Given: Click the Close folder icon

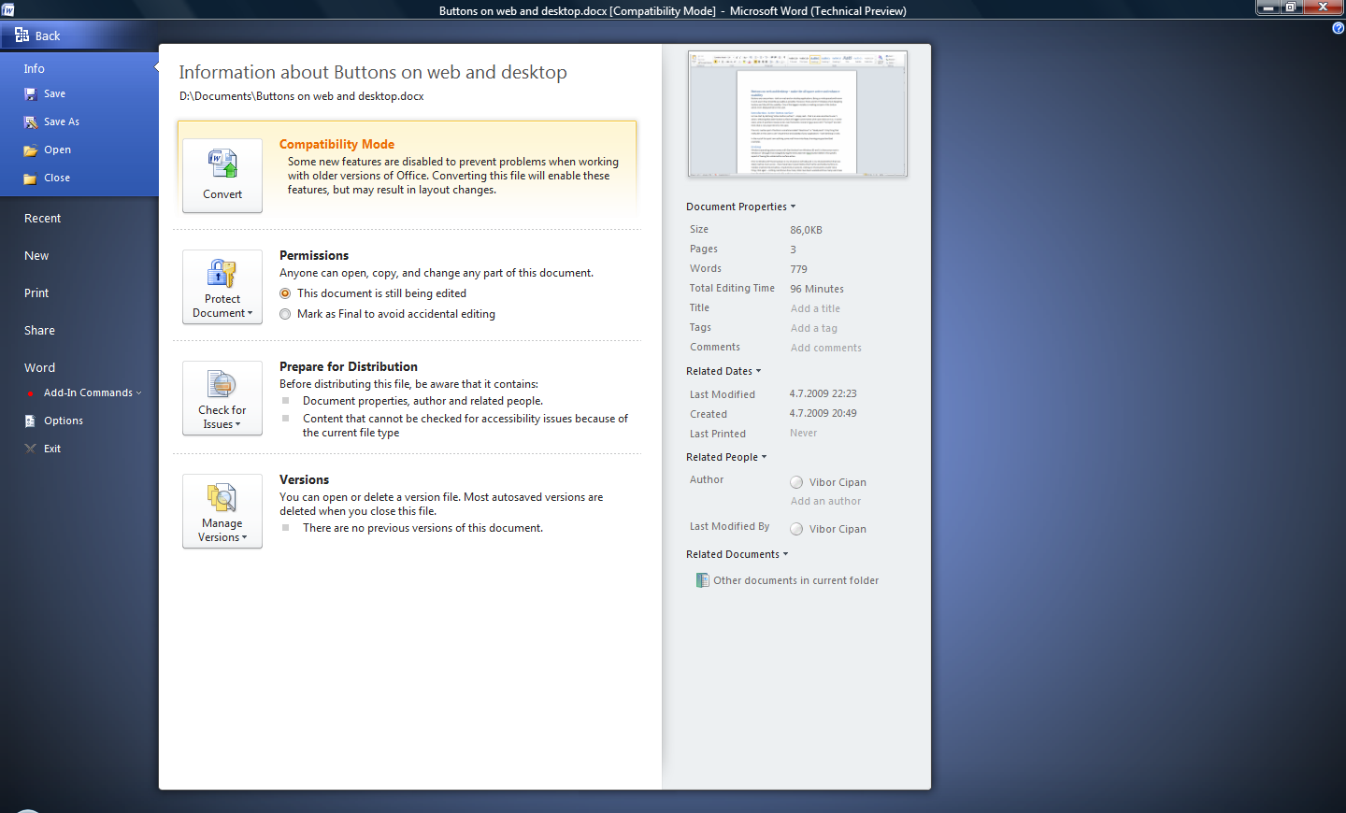Looking at the screenshot, I should click(31, 178).
